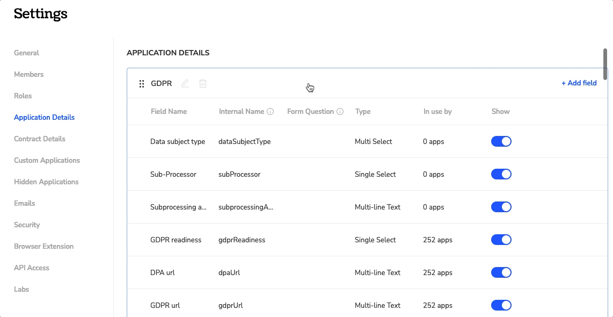The height and width of the screenshot is (317, 613).
Task: Select the Subprocessing a... field name
Action: point(178,207)
